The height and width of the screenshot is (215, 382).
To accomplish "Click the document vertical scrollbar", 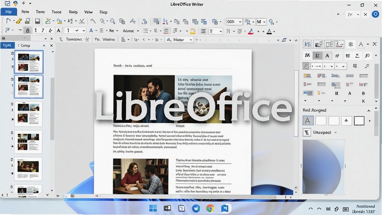I will point(296,103).
